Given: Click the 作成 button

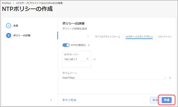Looking at the screenshot, I should (167, 100).
